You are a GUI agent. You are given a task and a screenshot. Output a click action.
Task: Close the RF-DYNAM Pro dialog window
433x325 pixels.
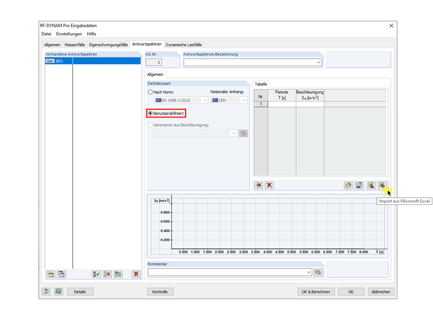(391, 26)
